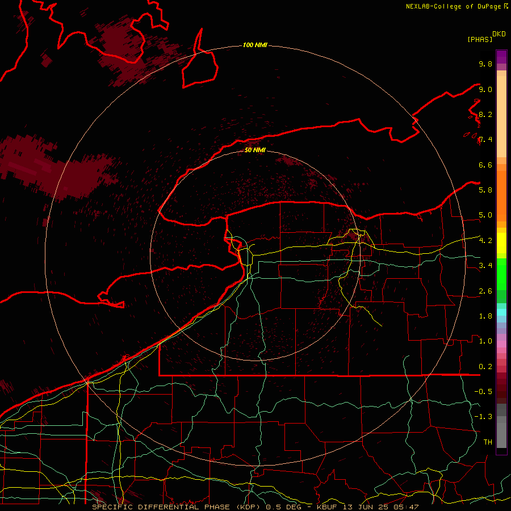Pick the yellow segment of the color bar

click(x=501, y=243)
